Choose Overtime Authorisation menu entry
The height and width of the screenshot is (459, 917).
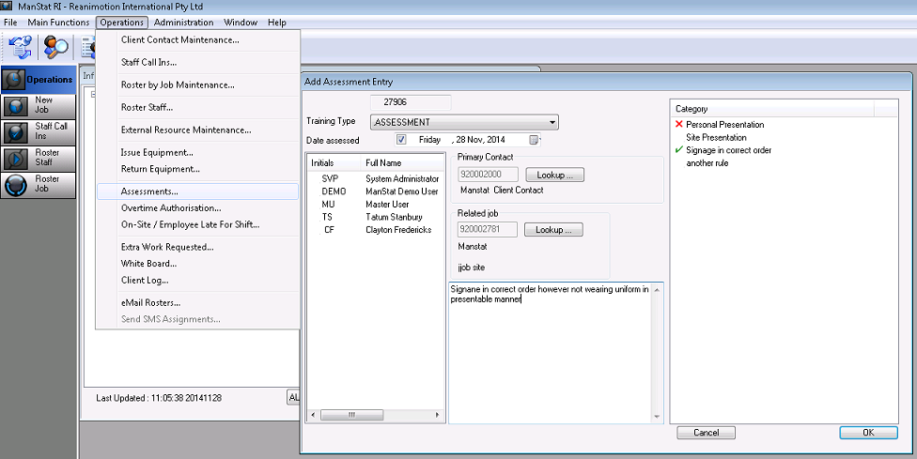[x=170, y=208]
